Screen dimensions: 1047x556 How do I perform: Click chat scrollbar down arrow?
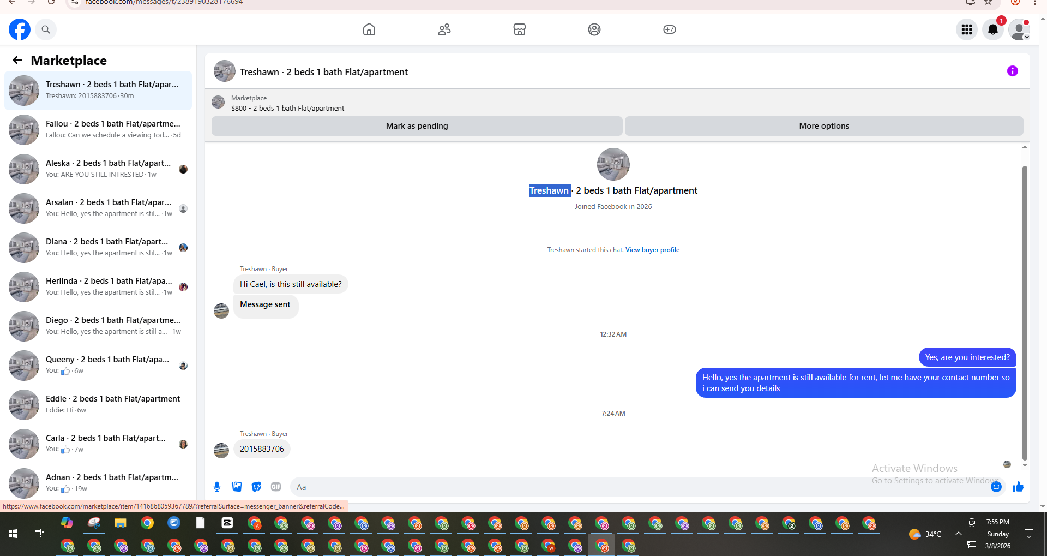click(1025, 465)
